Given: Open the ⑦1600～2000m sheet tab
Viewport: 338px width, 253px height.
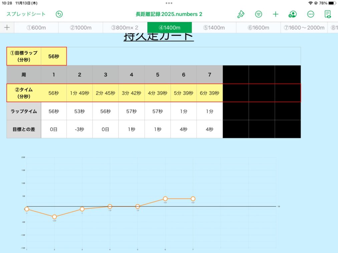Looking at the screenshot, I should tap(304, 28).
